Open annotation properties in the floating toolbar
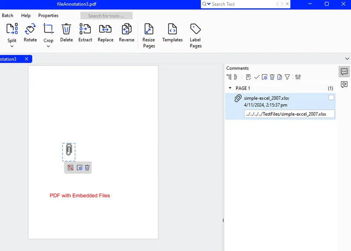The width and height of the screenshot is (351, 251). pyautogui.click(x=79, y=168)
